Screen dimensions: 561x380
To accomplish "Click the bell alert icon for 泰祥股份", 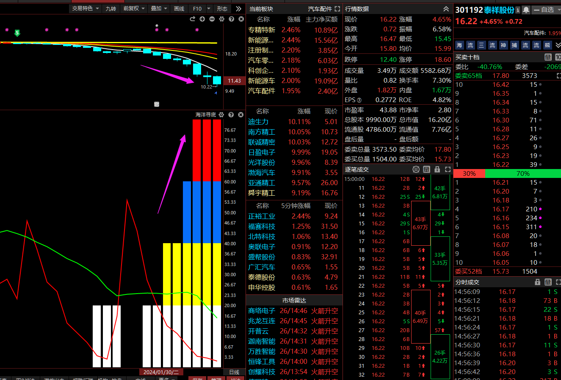I will 526,10.
